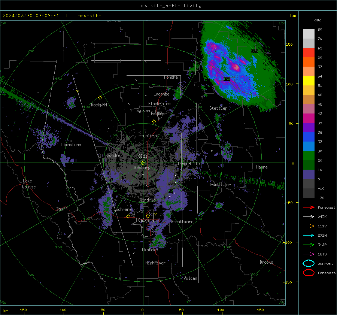
Task: Click the Stettler city label
Action: [218, 108]
